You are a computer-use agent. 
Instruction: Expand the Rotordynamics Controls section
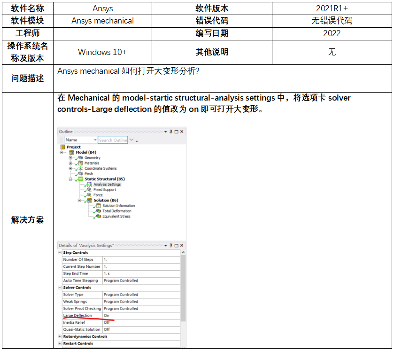click(x=60, y=336)
